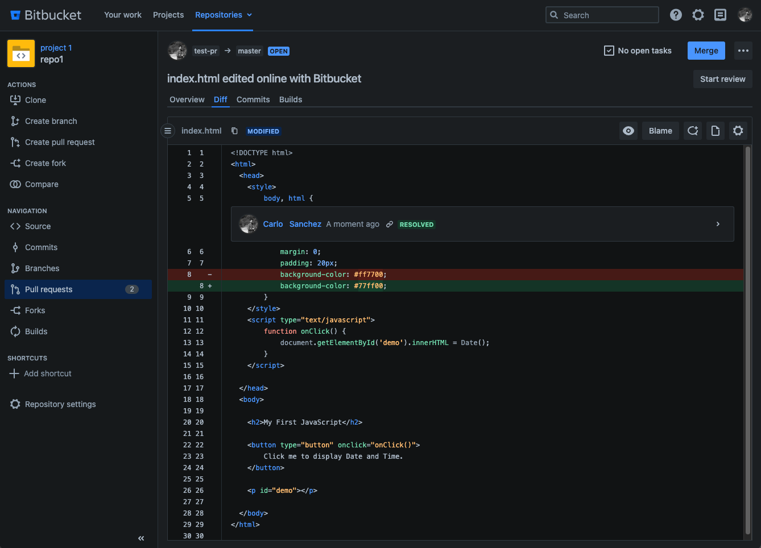This screenshot has width=761, height=548.
Task: Open the inbox icon in header
Action: [x=720, y=15]
